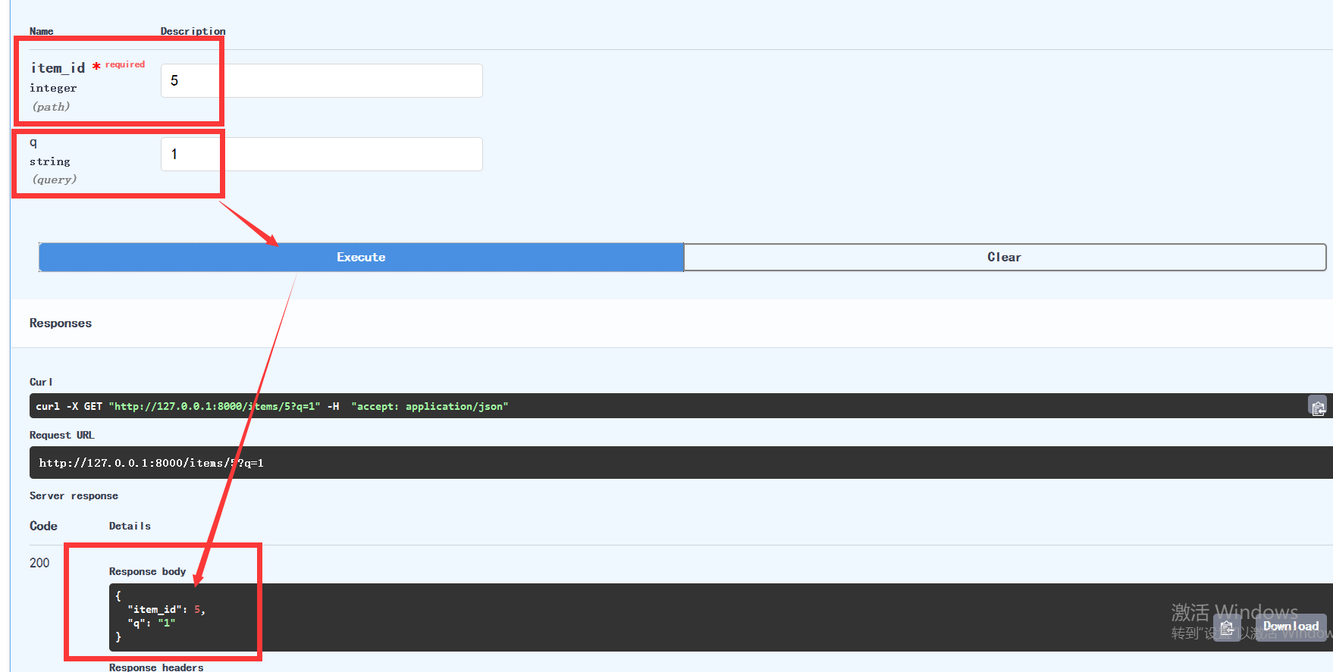The width and height of the screenshot is (1333, 672).
Task: Click the "item_id": 5 line in response body
Action: 166,609
